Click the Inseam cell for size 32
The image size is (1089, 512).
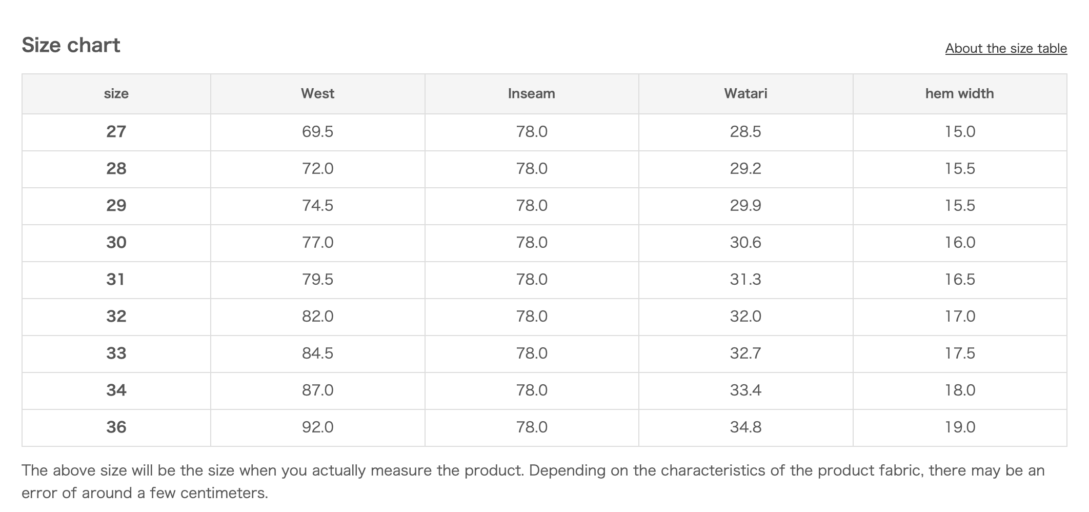(x=532, y=317)
